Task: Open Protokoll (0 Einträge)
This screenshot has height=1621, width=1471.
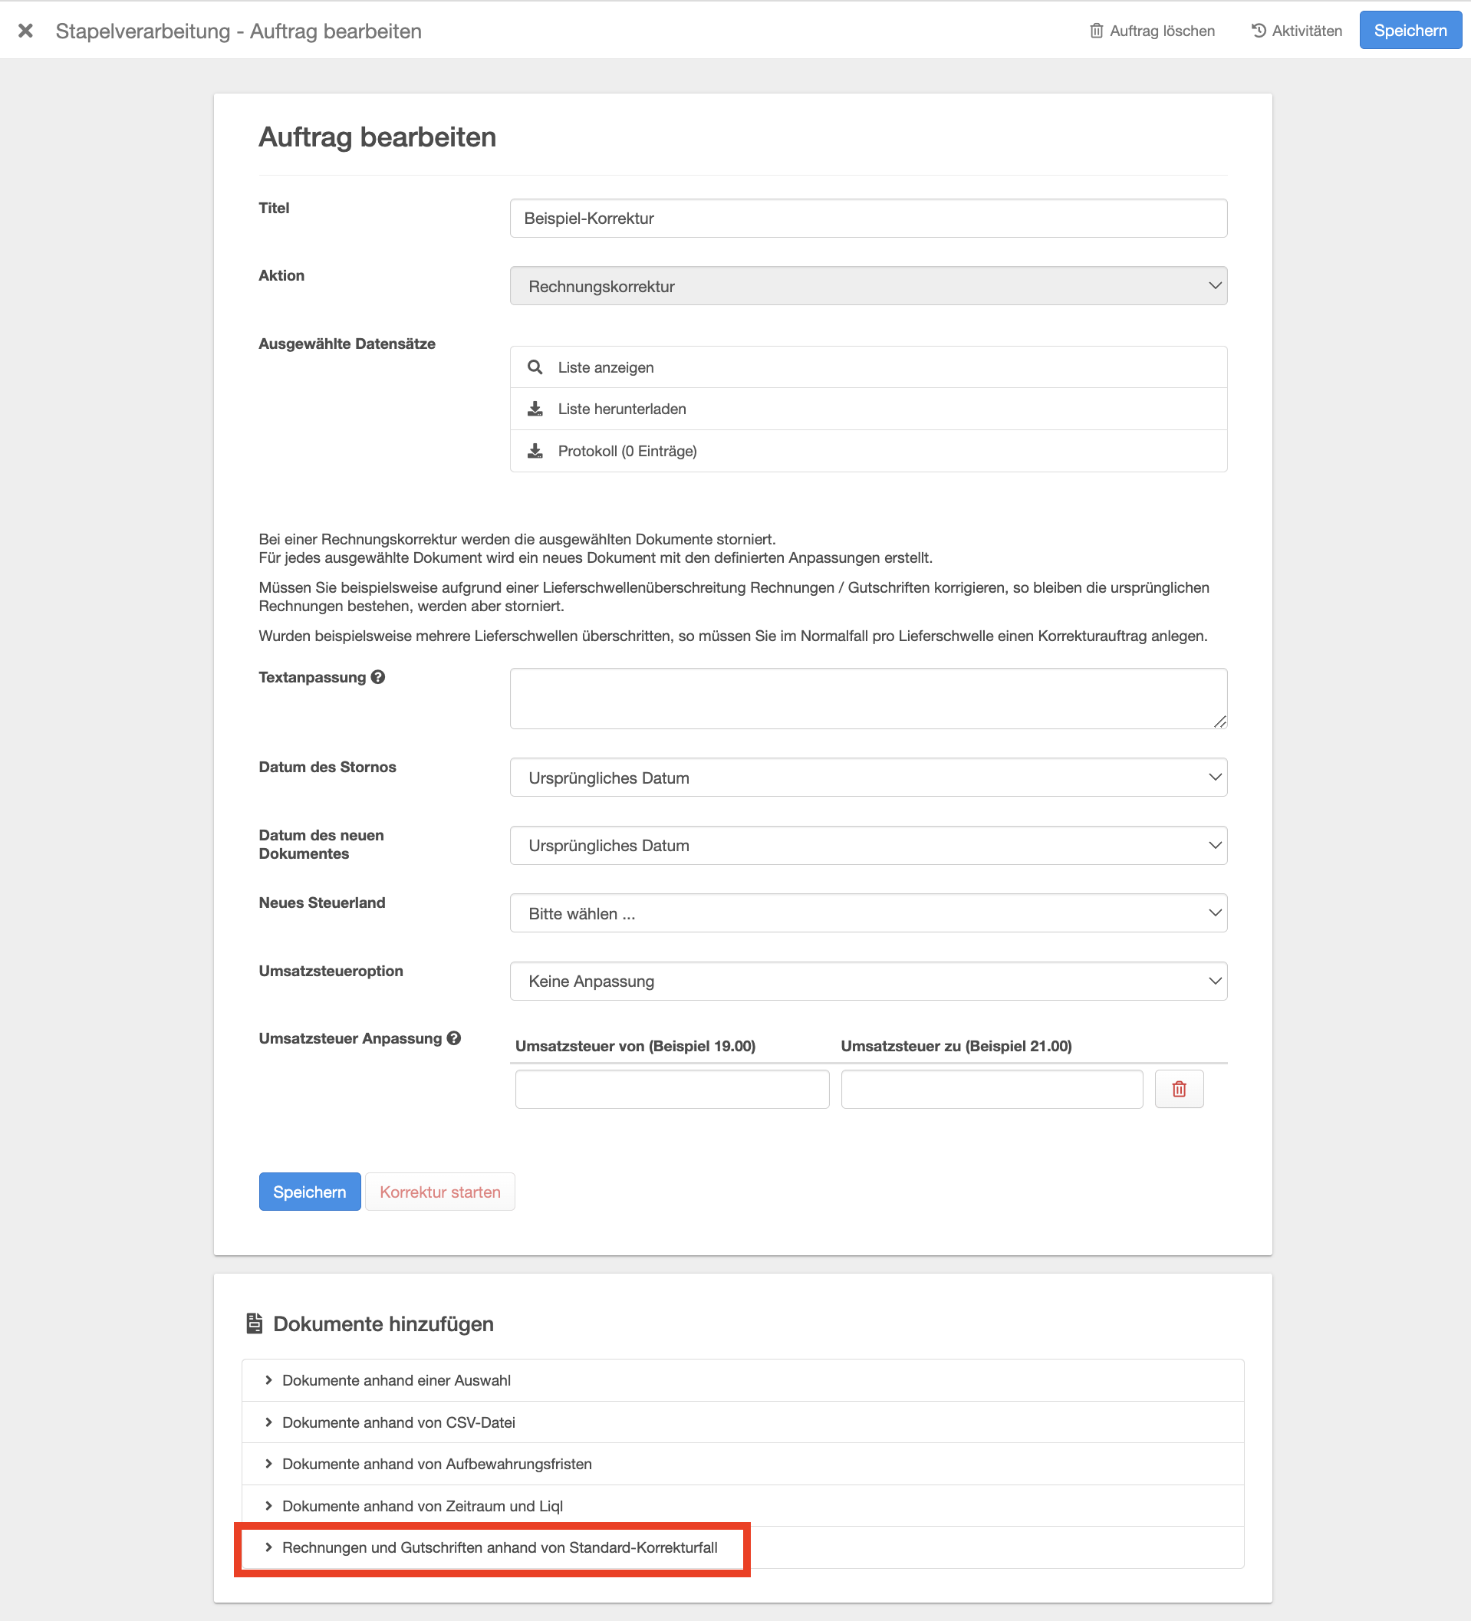Action: coord(868,450)
